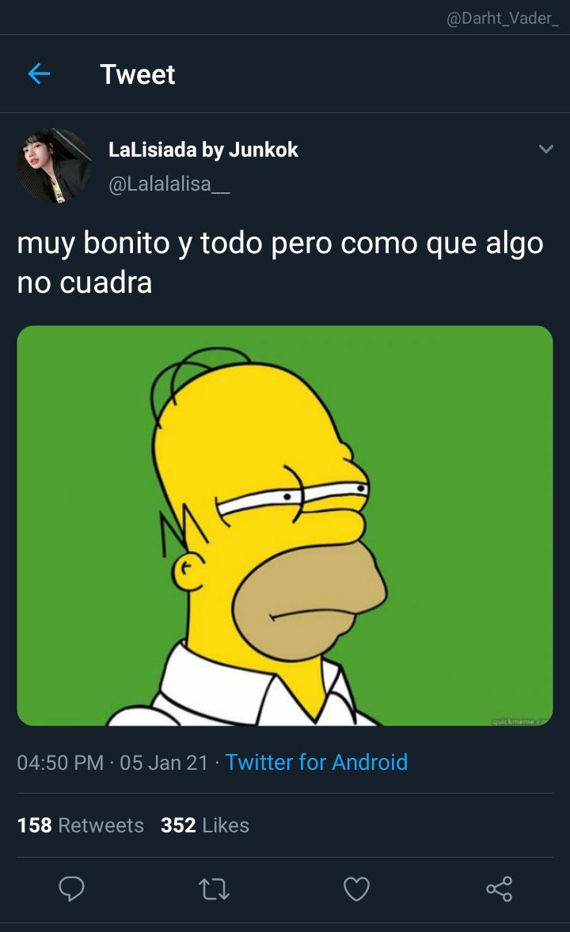Tap the retweet arrows icon
The height and width of the screenshot is (932, 570).
pyautogui.click(x=214, y=890)
